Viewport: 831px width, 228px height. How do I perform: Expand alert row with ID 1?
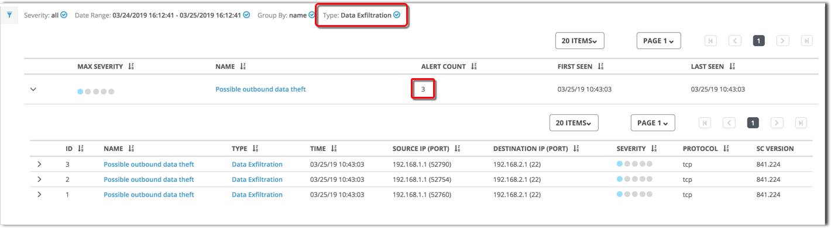click(x=39, y=194)
